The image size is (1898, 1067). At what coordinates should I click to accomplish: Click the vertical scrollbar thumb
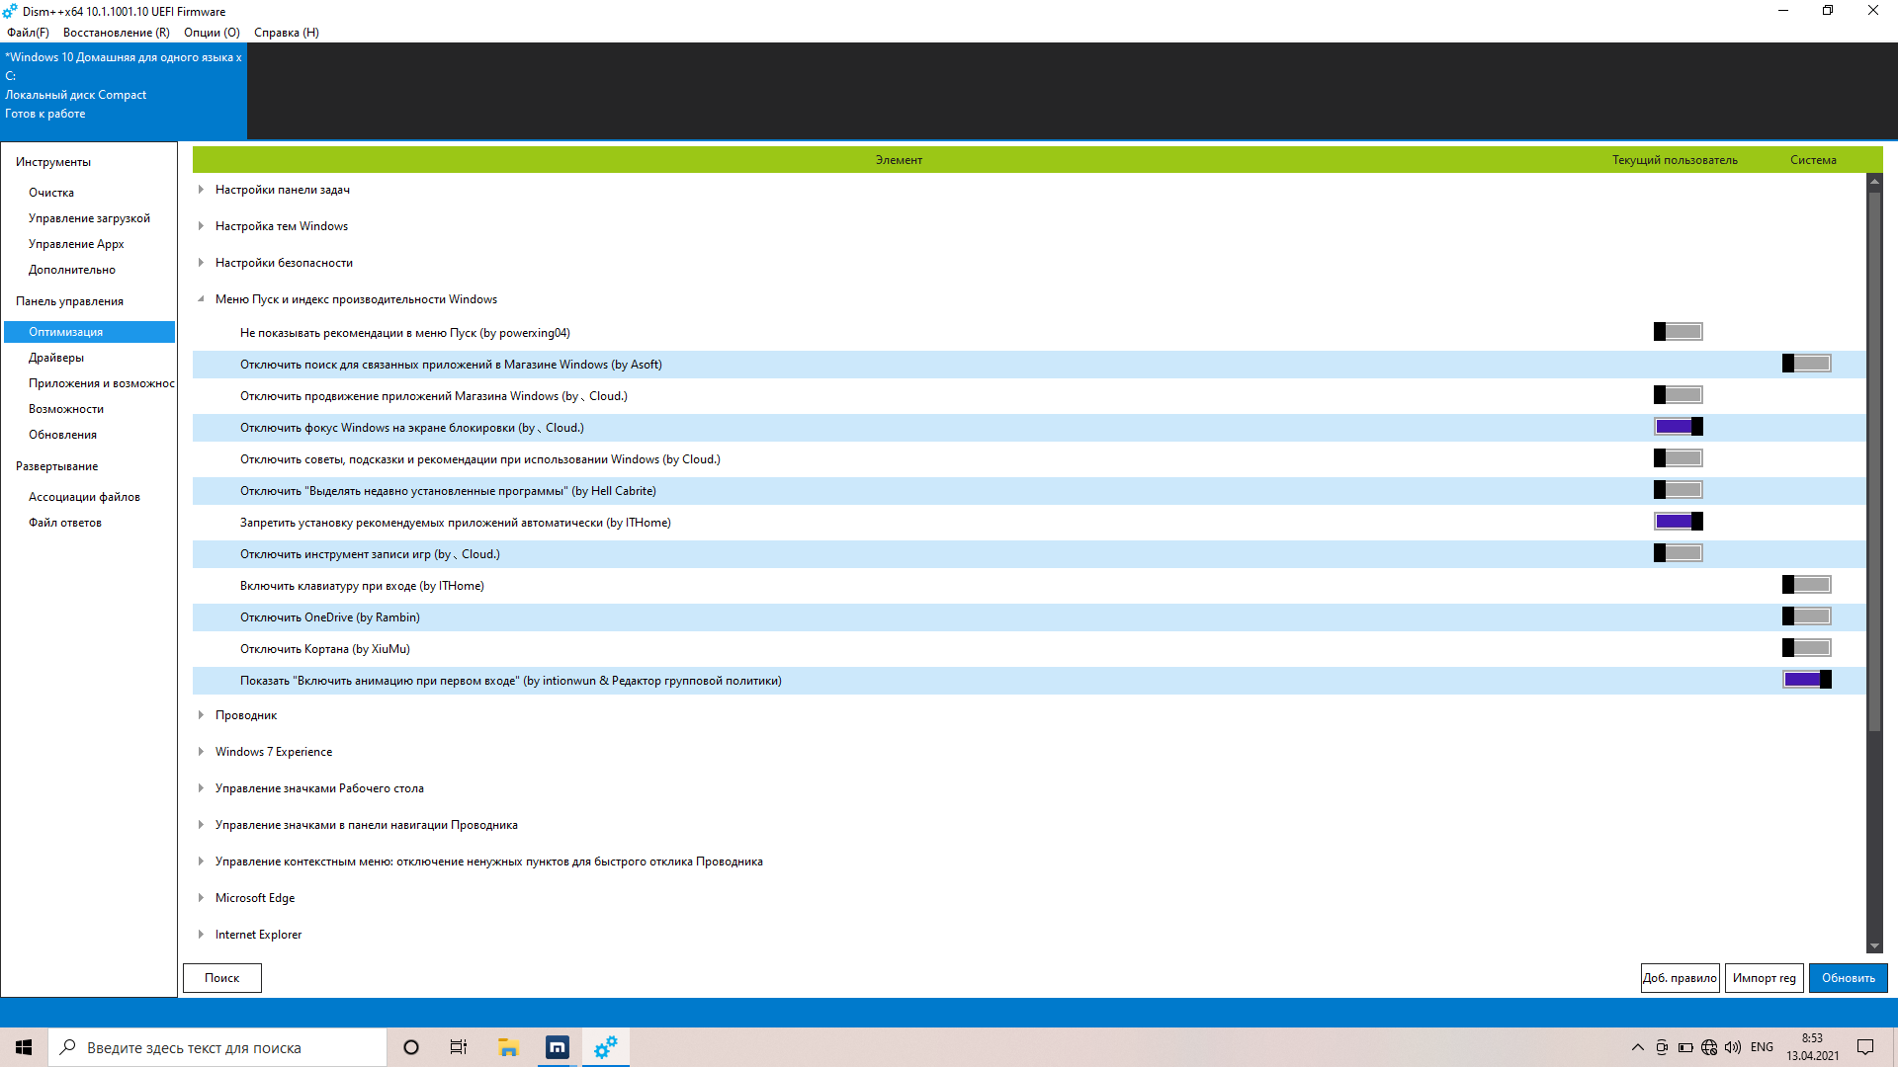(1874, 461)
